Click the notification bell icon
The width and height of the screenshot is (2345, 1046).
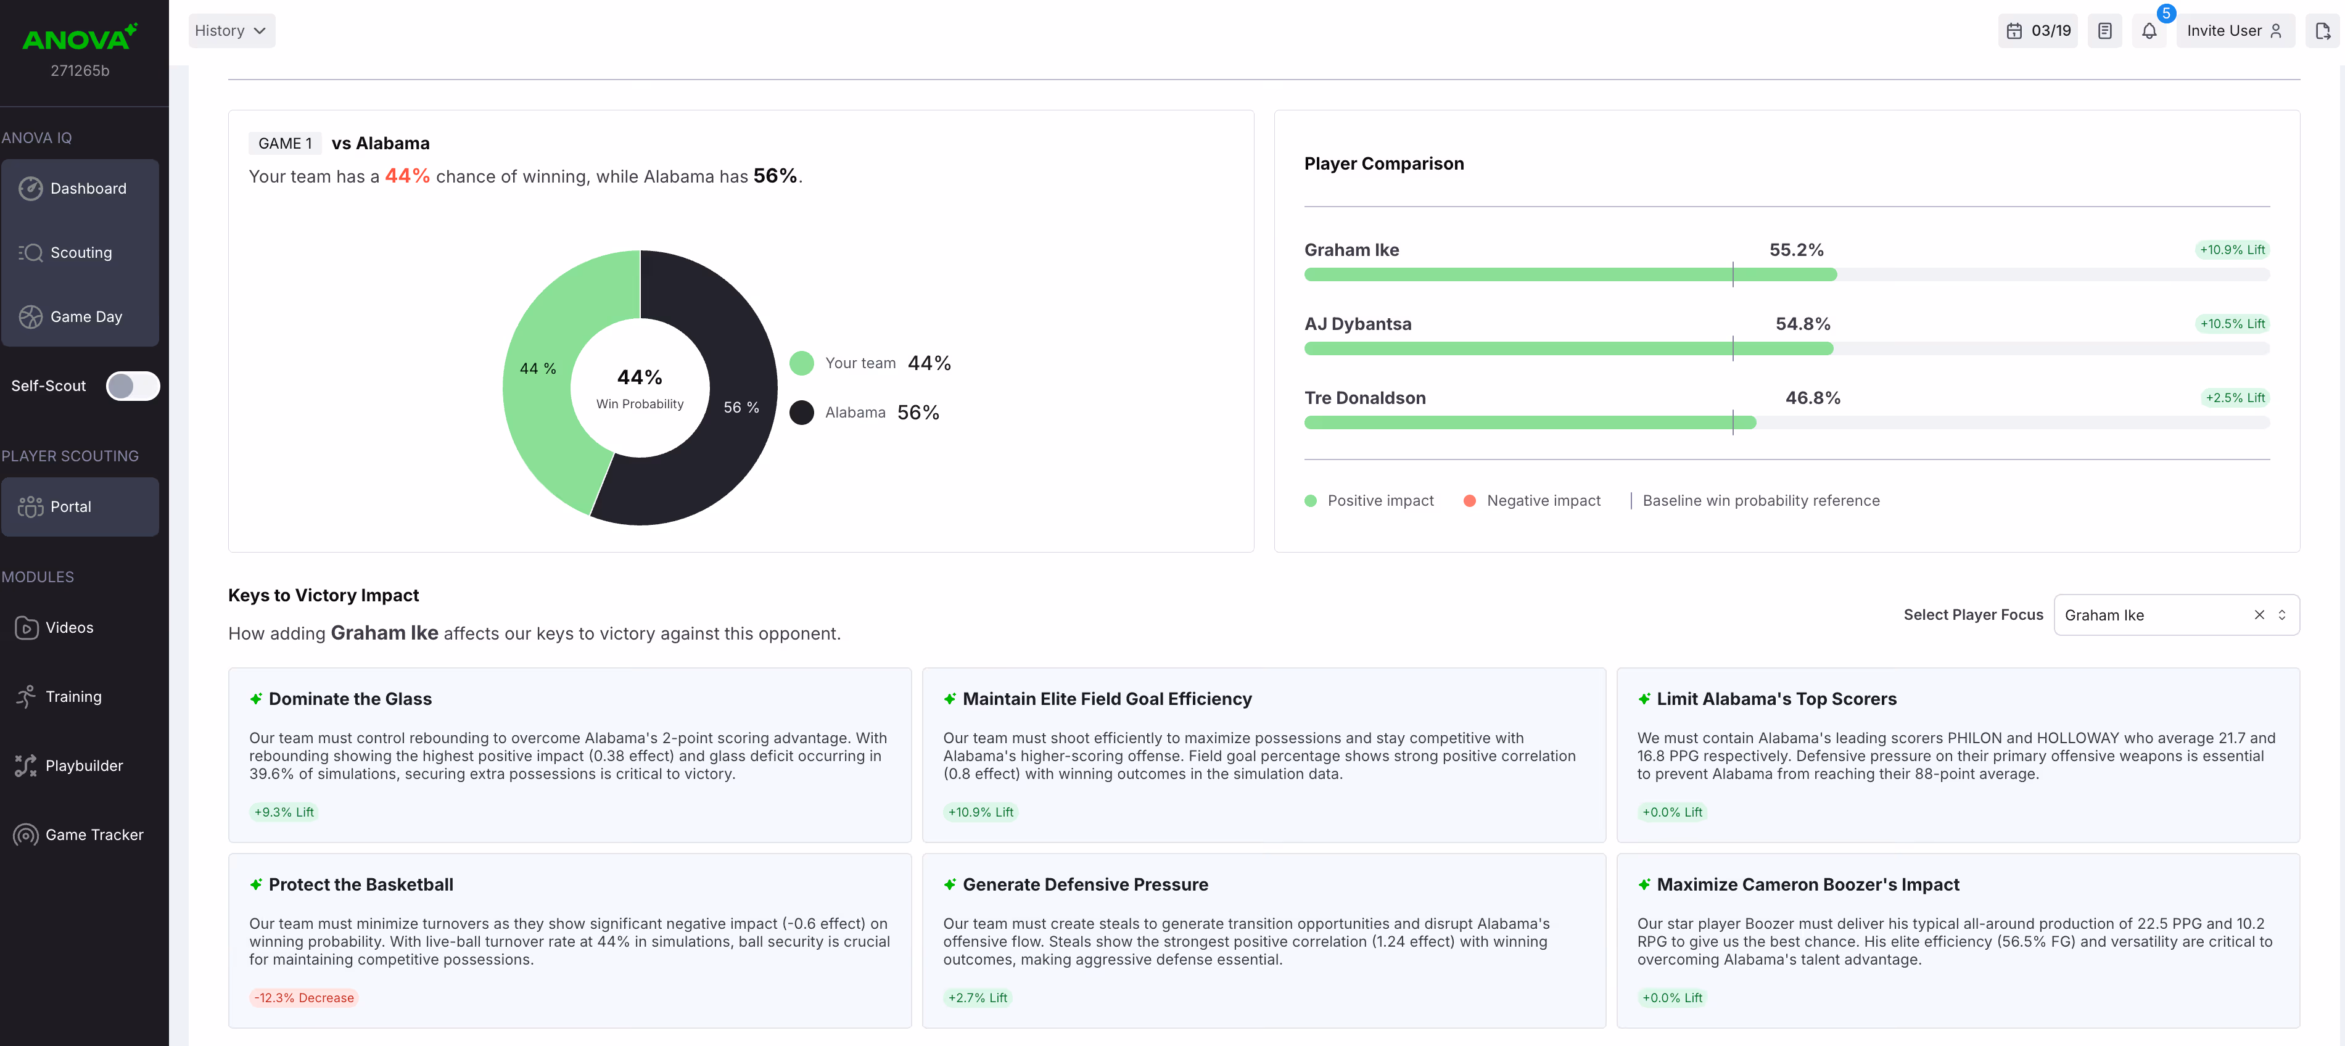pos(2148,31)
